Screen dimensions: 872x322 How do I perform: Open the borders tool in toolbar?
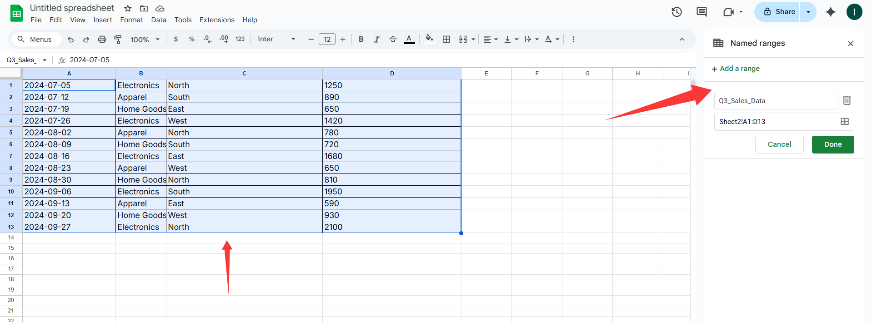pyautogui.click(x=446, y=40)
